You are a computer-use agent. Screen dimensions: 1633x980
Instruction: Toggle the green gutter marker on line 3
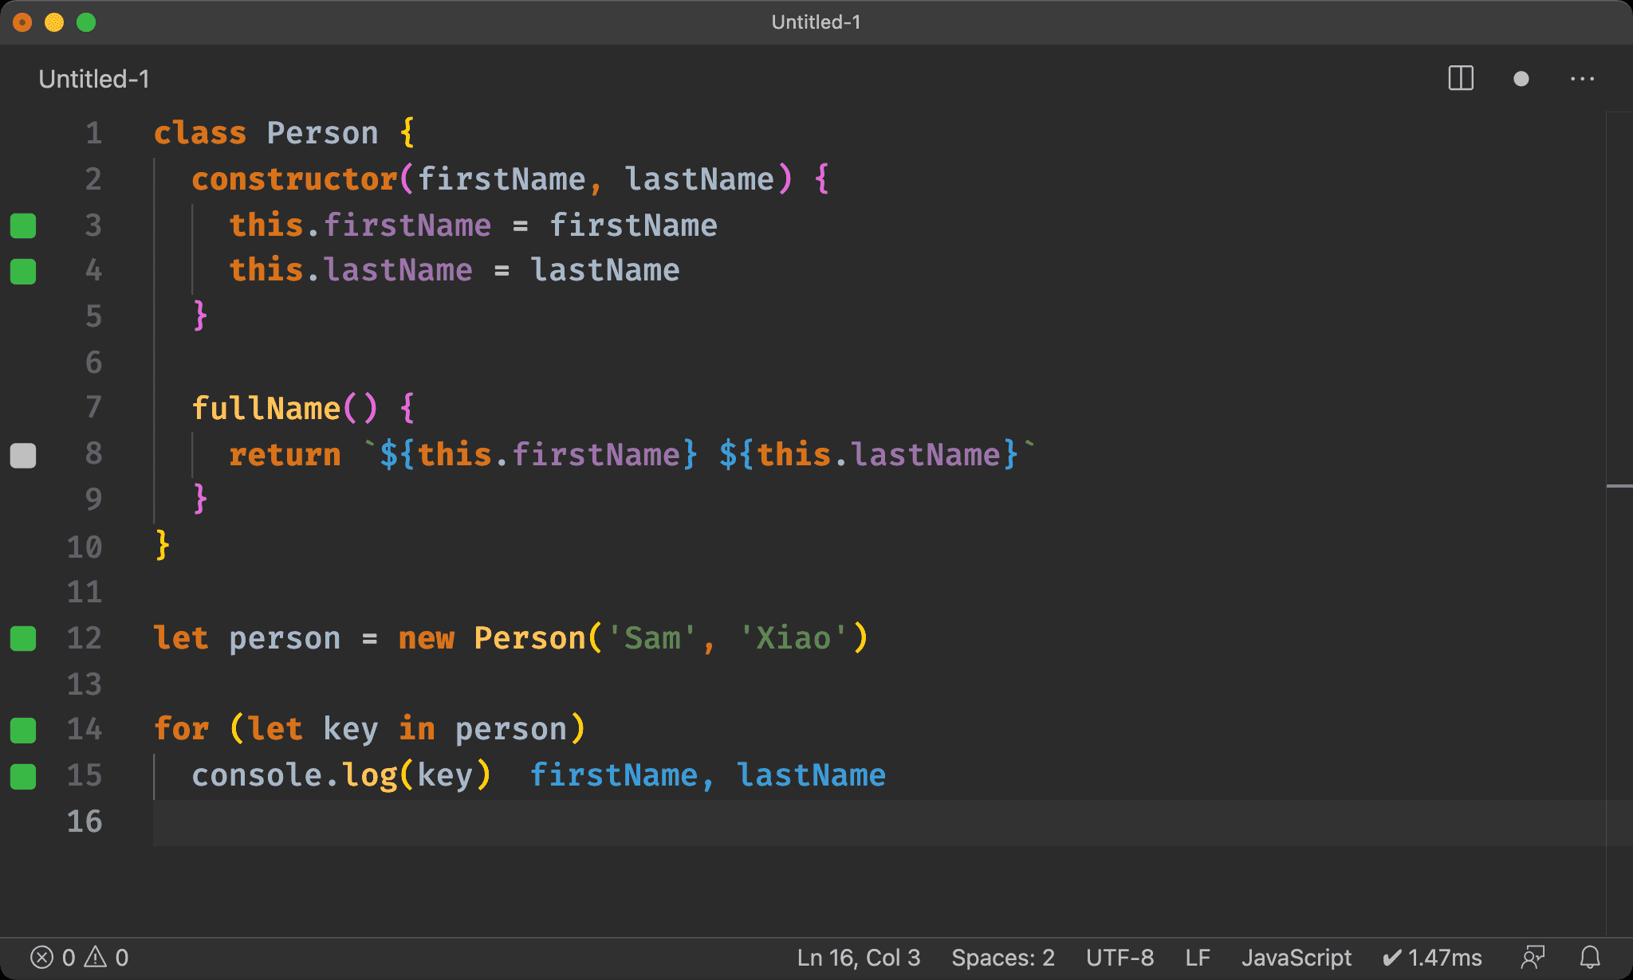tap(23, 225)
